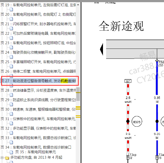Click the lower 0.35 bl wire label
This screenshot has height=163, width=164.
coord(157,136)
